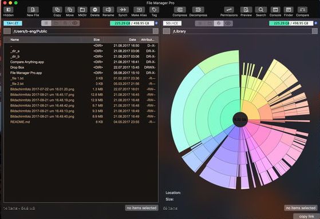Click the blue info dot beside SOURCE disk usage
Image resolution: width=320 pixels, height=219 pixels.
click(x=315, y=23)
